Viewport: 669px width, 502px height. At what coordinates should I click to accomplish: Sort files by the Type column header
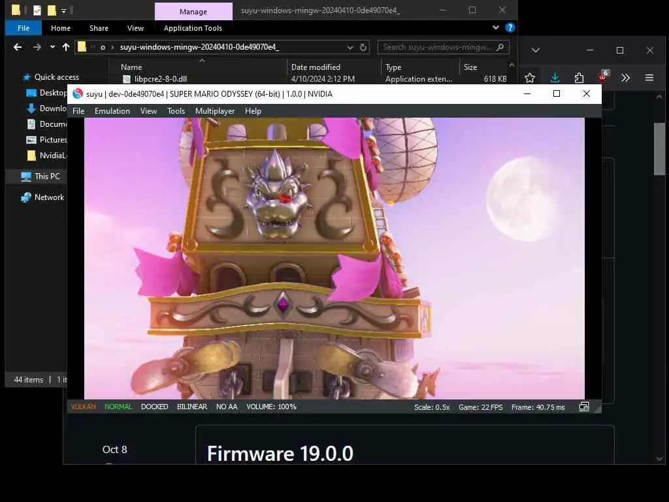393,67
